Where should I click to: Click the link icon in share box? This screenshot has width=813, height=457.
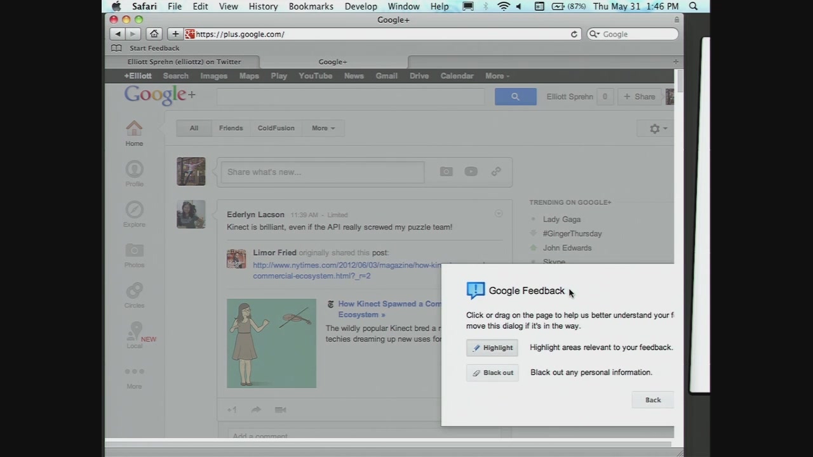point(496,171)
